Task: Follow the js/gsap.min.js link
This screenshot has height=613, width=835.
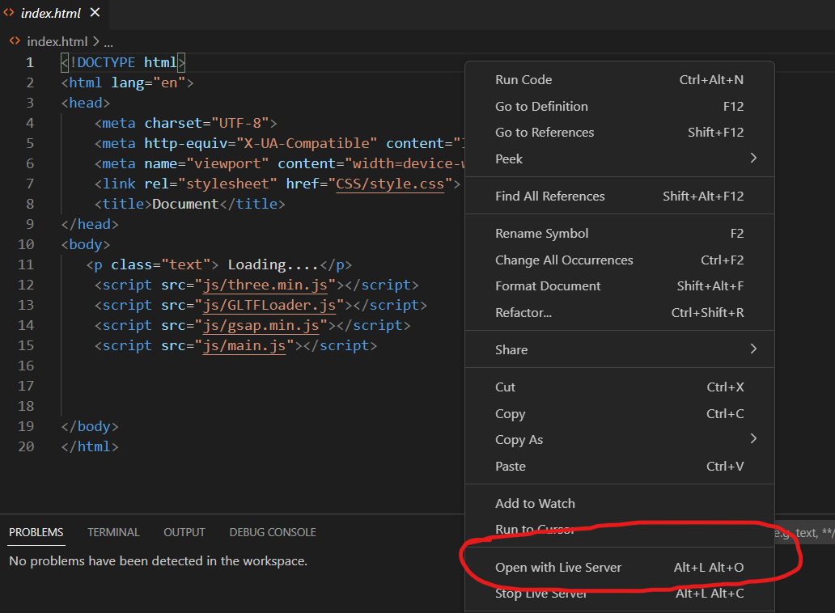Action: coord(261,326)
